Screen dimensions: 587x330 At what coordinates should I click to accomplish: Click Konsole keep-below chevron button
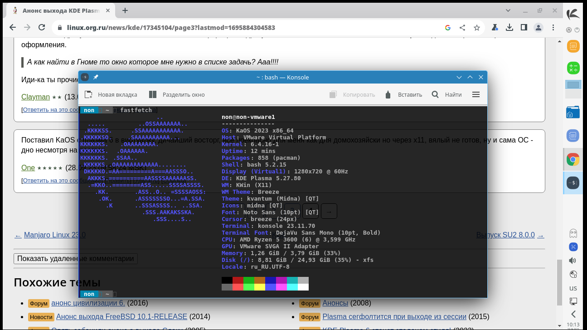[459, 77]
